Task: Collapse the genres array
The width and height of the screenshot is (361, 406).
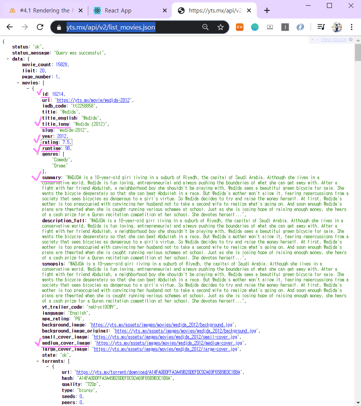Action: pyautogui.click(x=38, y=154)
